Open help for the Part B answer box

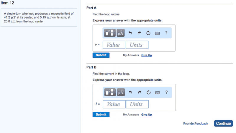pos(166,93)
